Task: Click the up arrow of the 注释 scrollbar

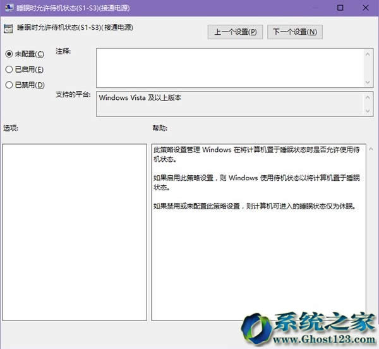Action: [368, 54]
